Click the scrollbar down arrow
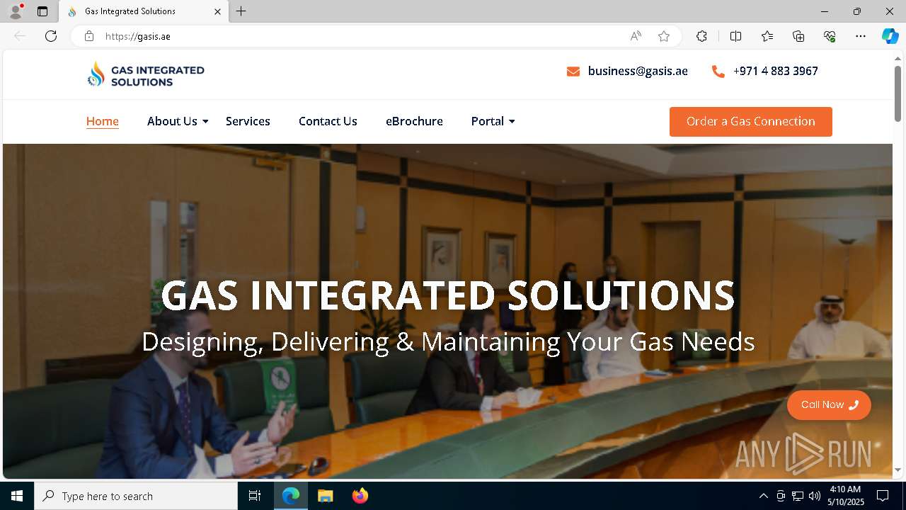This screenshot has height=510, width=906. pyautogui.click(x=898, y=470)
